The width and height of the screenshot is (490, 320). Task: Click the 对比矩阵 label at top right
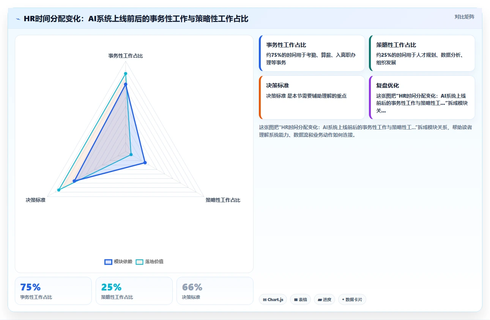click(465, 17)
